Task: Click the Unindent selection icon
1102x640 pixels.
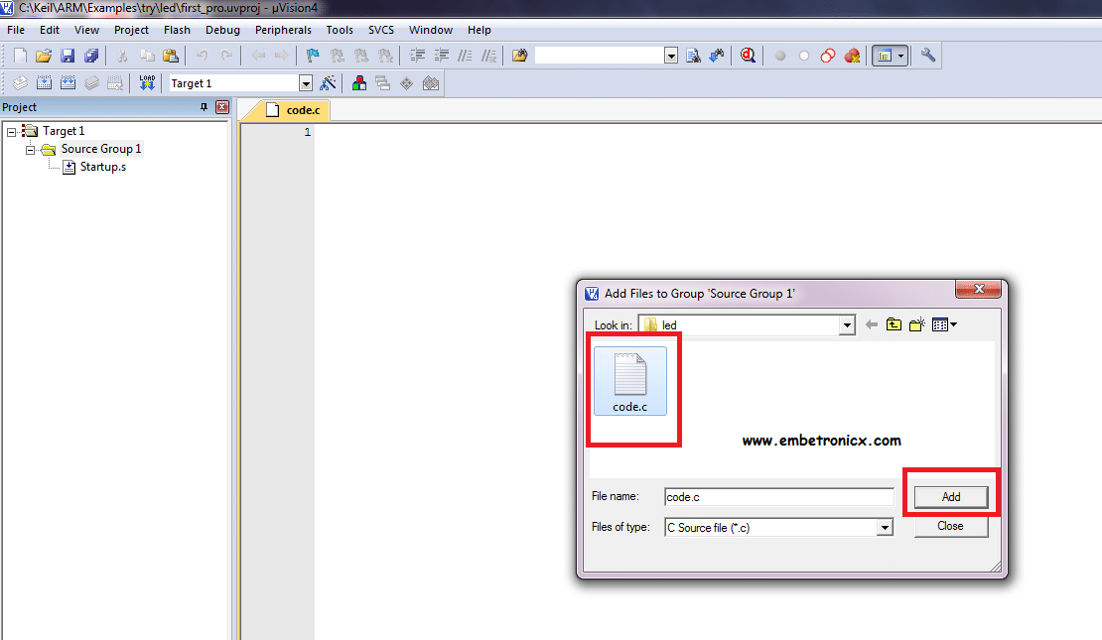Action: (x=442, y=56)
